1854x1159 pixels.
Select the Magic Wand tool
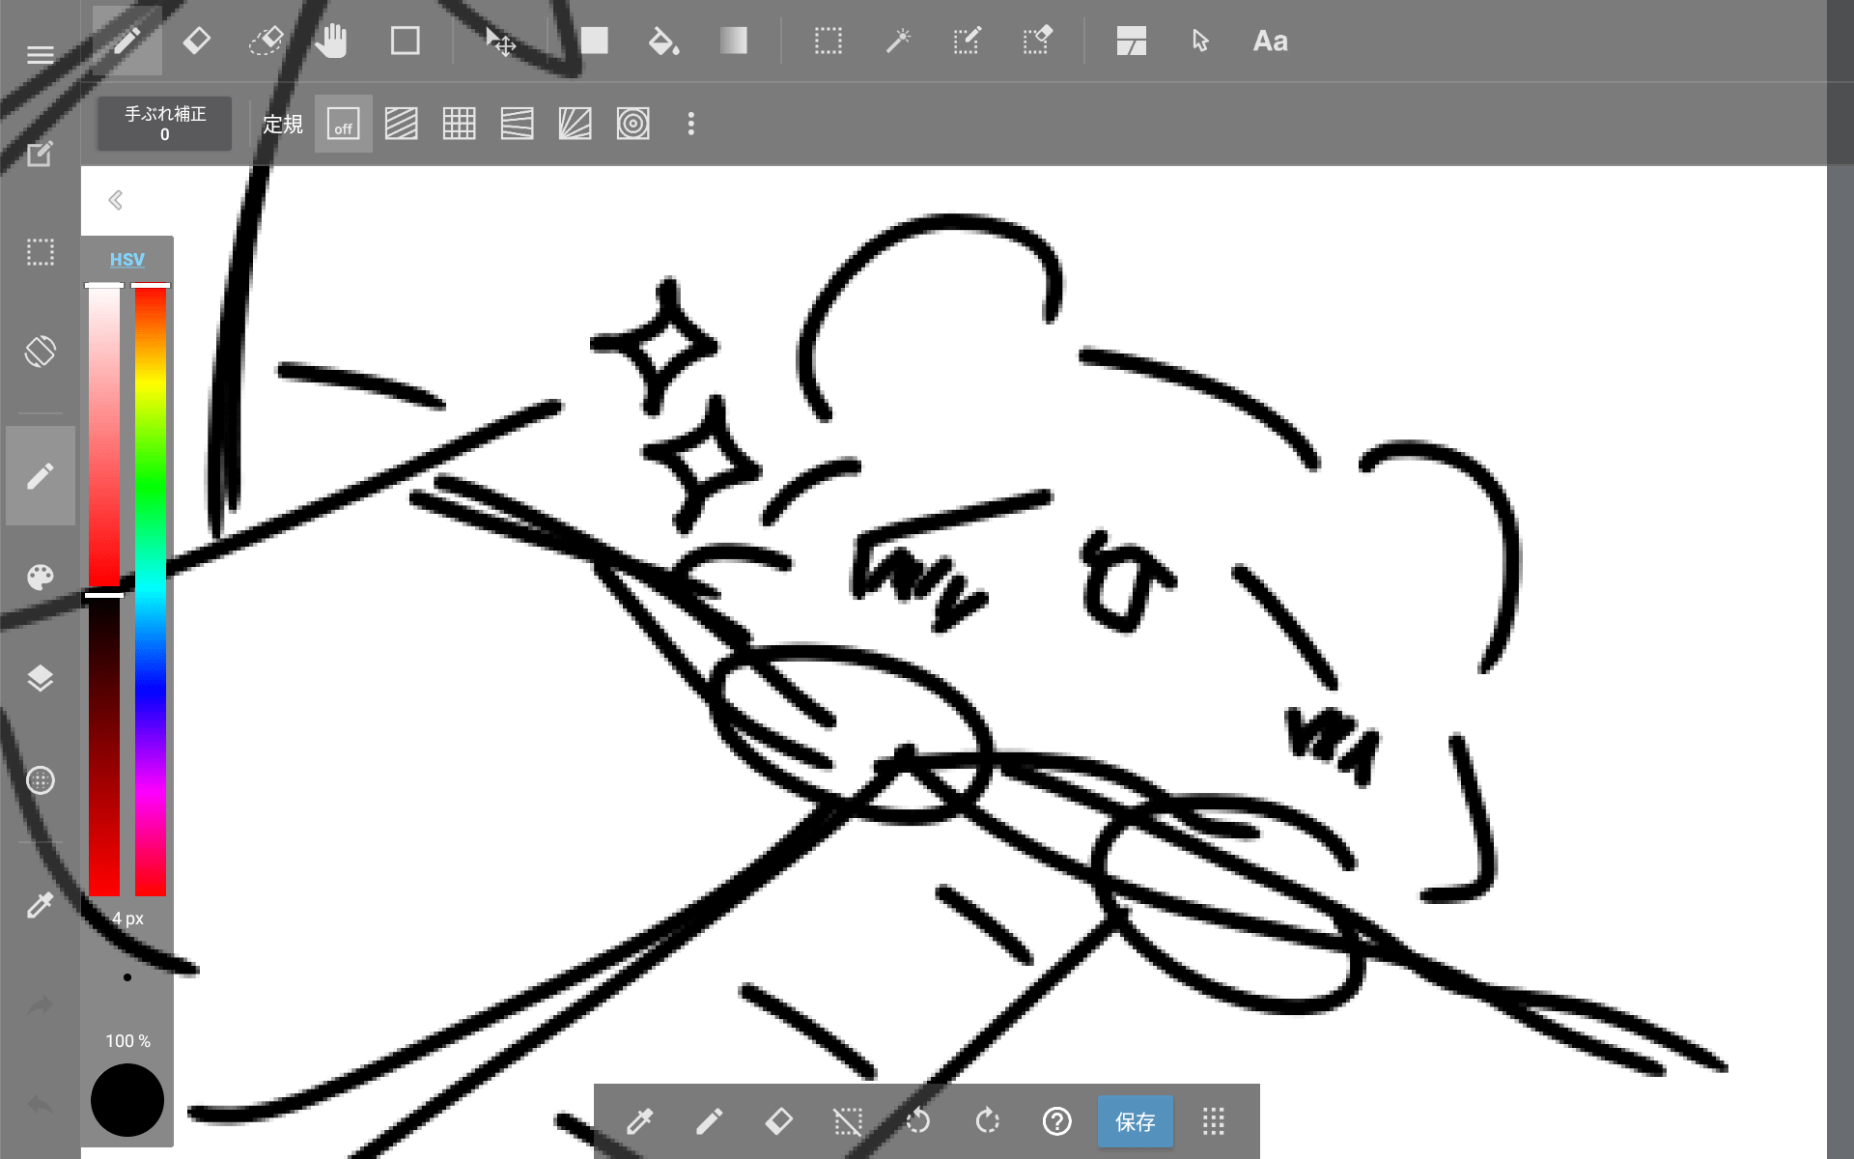[898, 42]
